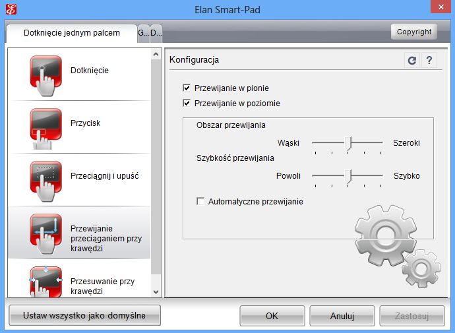The image size is (455, 333).
Task: Click the Zastosuj apply button
Action: (x=412, y=316)
